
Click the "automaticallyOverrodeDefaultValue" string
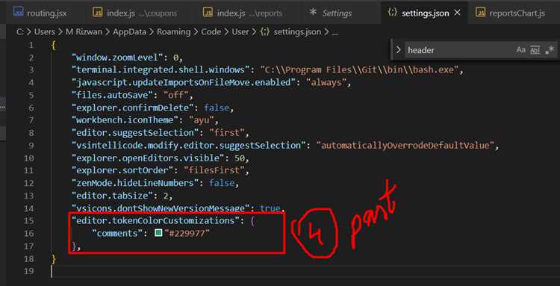[405, 146]
